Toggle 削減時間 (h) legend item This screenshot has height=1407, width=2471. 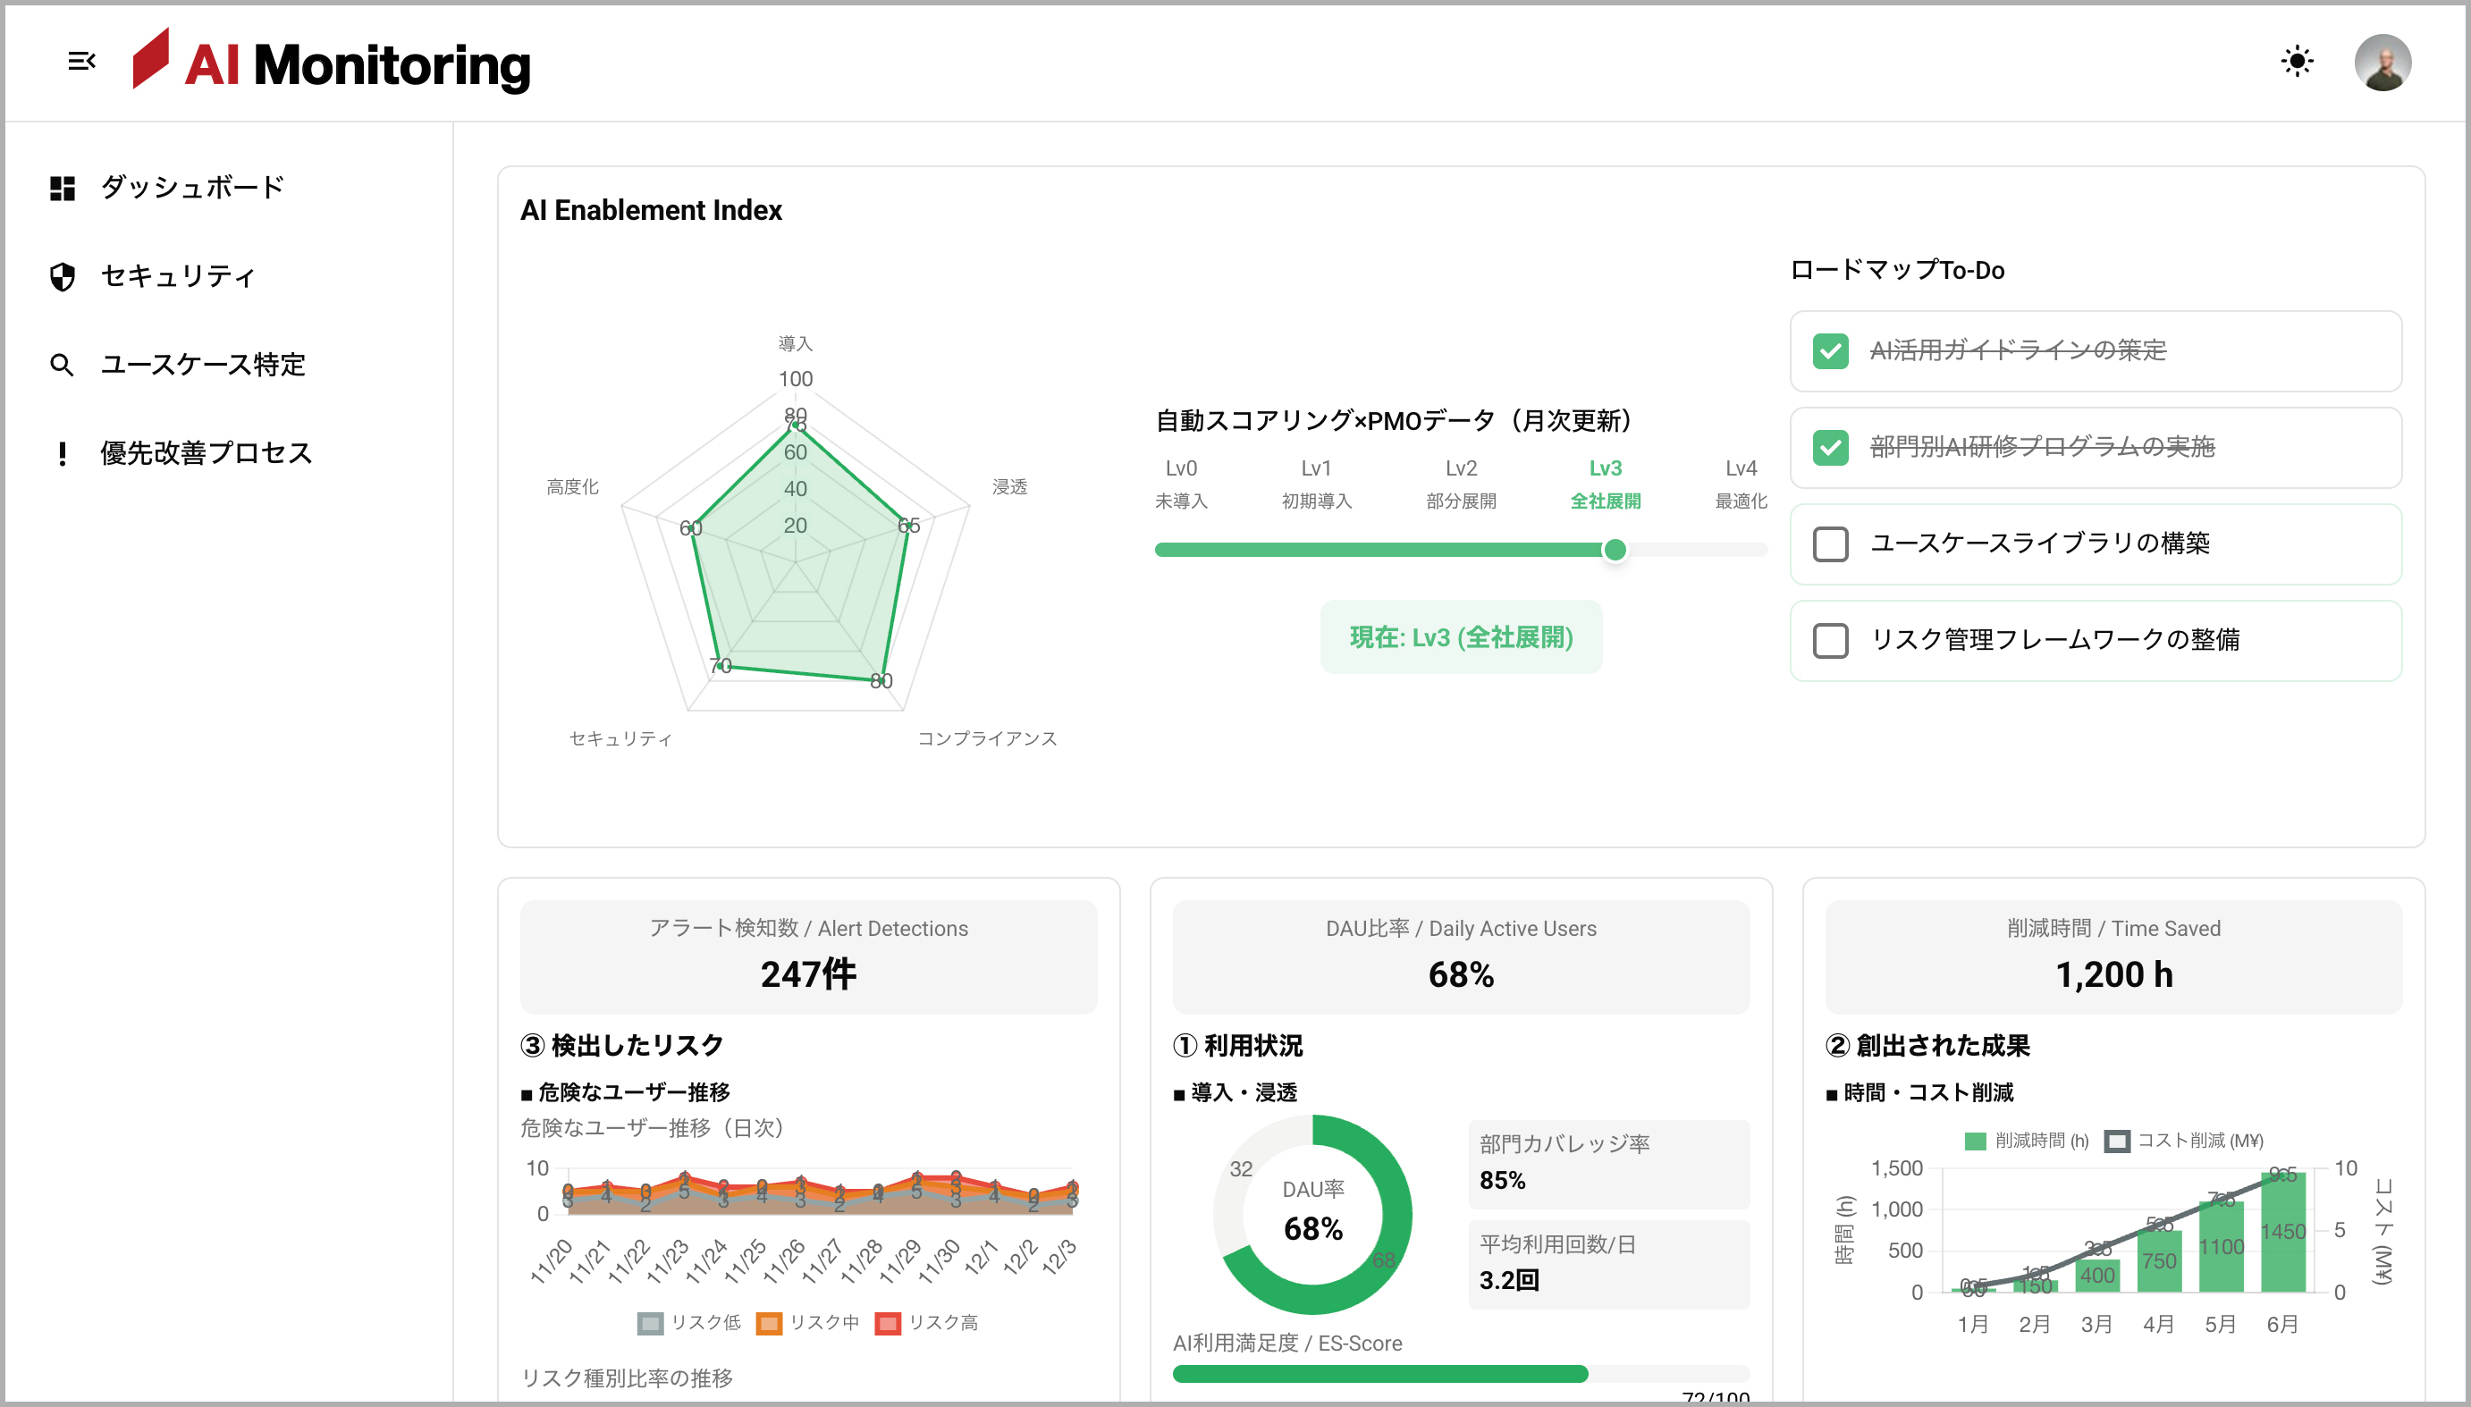point(2026,1142)
